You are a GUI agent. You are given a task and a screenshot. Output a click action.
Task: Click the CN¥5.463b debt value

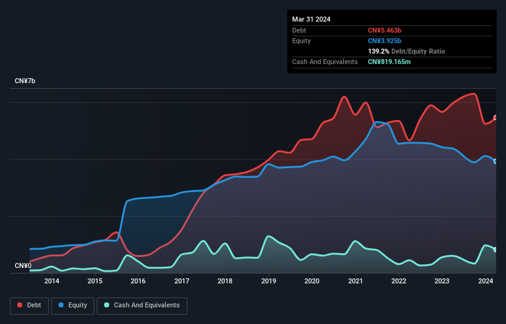pyautogui.click(x=385, y=30)
